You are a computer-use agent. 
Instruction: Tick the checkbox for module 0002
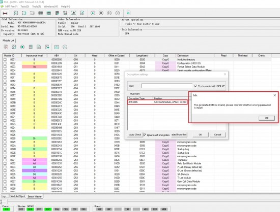(x=5, y=63)
